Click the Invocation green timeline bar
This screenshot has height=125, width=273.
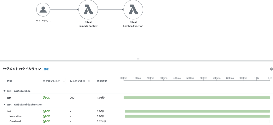pos(197,116)
